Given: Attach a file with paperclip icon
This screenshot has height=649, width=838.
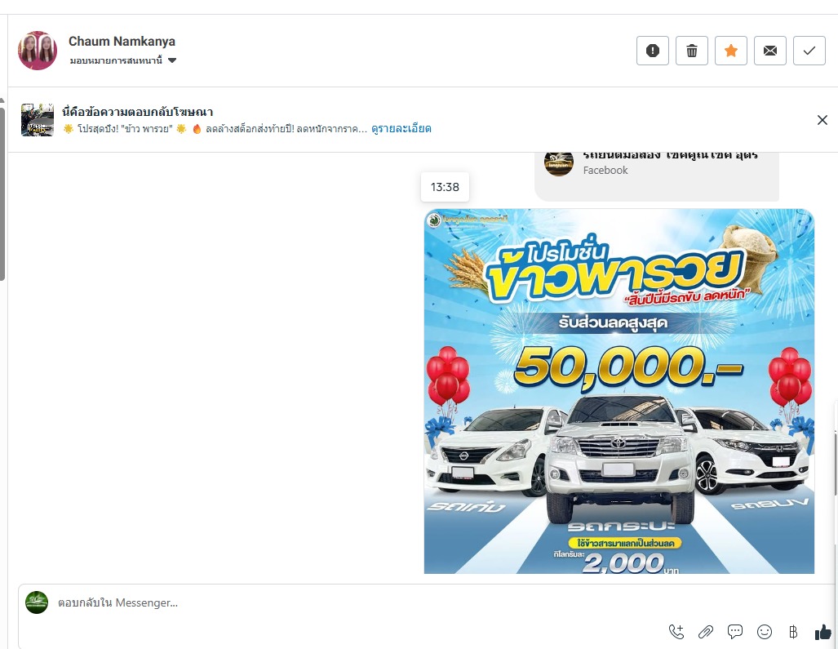Looking at the screenshot, I should tap(706, 632).
